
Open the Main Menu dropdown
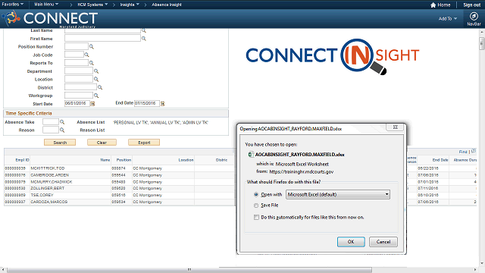tap(46, 5)
